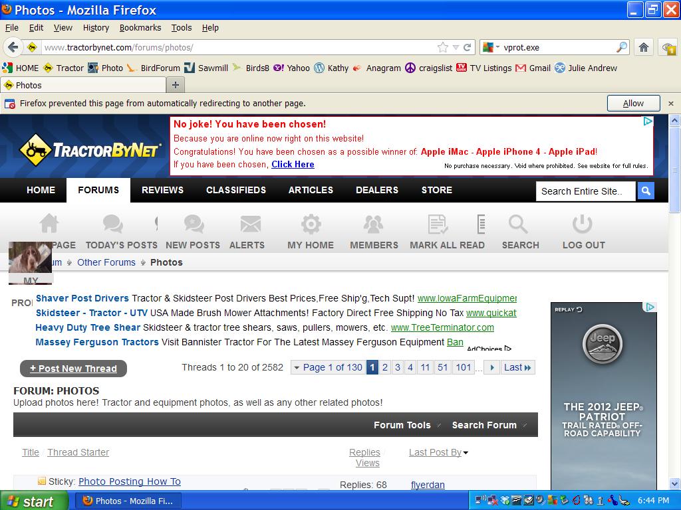Open the Today's Posts speech bubble icon
This screenshot has width=681, height=510.
tap(113, 224)
